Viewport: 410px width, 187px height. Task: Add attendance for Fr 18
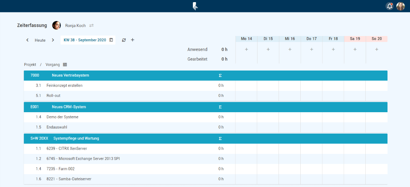(333, 50)
